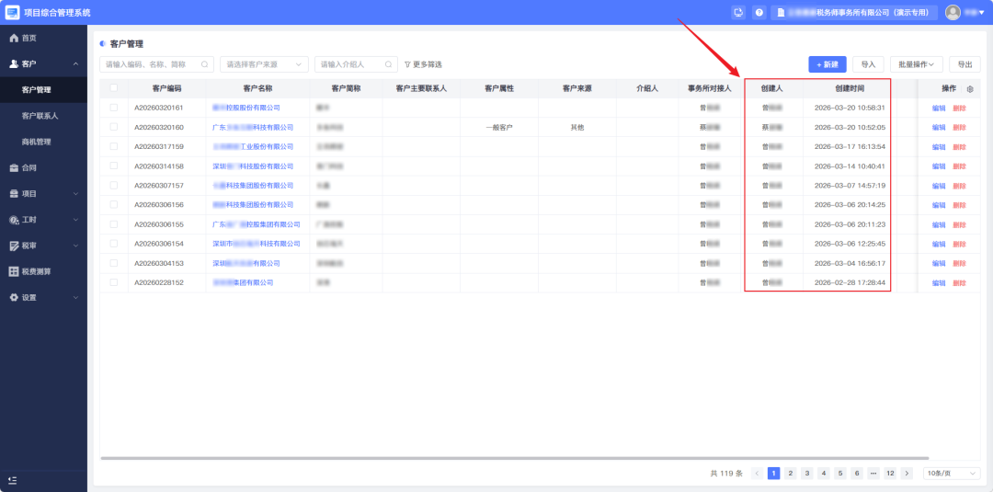Collapse the sidebar using bottom-left icon
993x492 pixels.
[13, 480]
